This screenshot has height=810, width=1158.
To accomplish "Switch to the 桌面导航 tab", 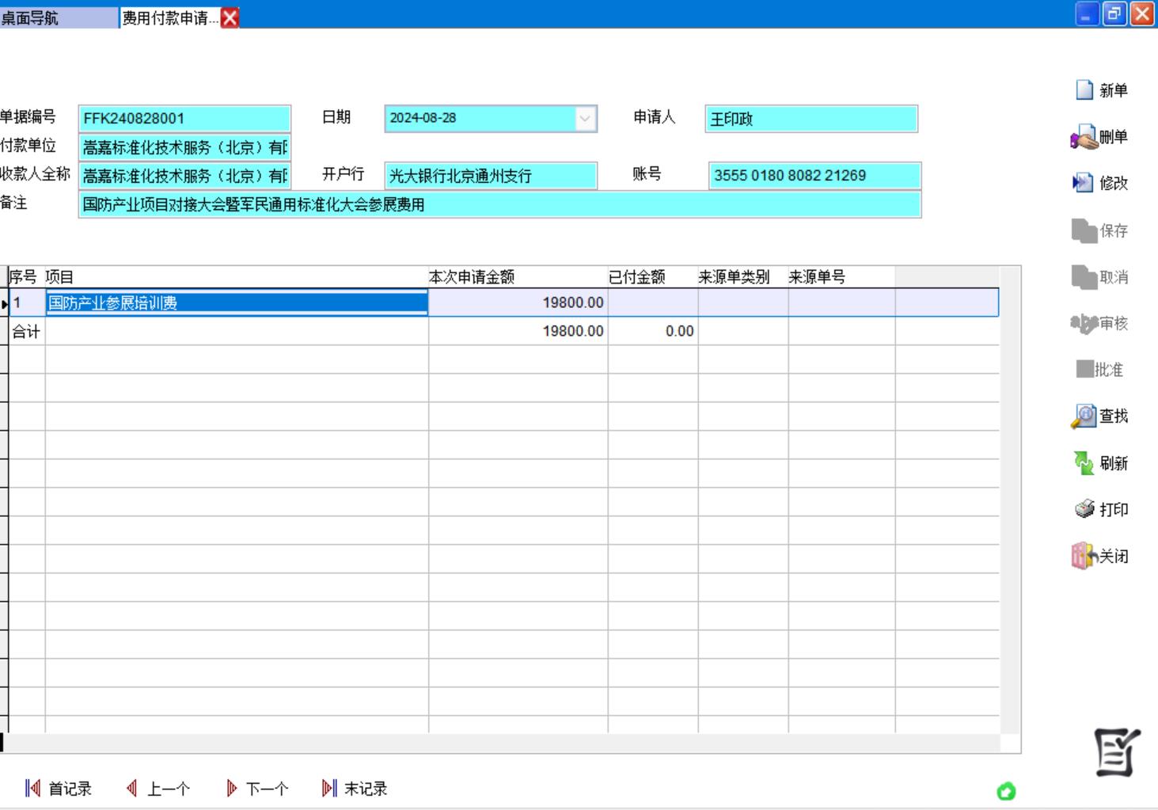I will [x=59, y=17].
